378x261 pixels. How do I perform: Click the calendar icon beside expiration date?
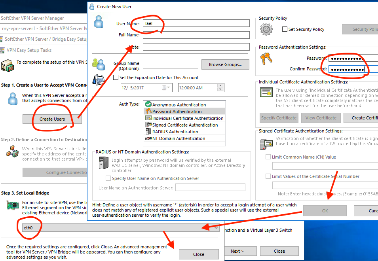(99, 80)
